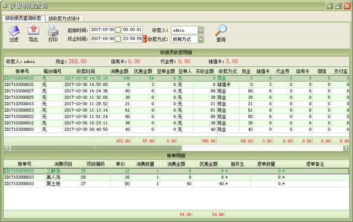This screenshot has height=222, width=353.
Task: Click the 打印 printer icon
Action: pyautogui.click(x=53, y=30)
